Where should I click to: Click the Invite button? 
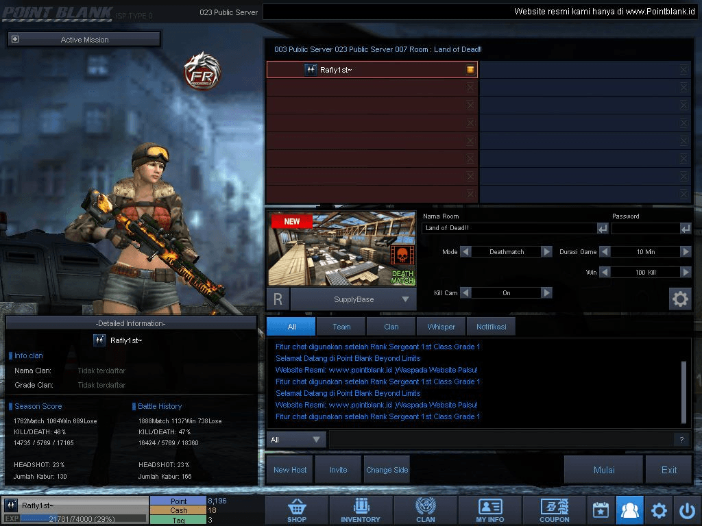coord(339,470)
